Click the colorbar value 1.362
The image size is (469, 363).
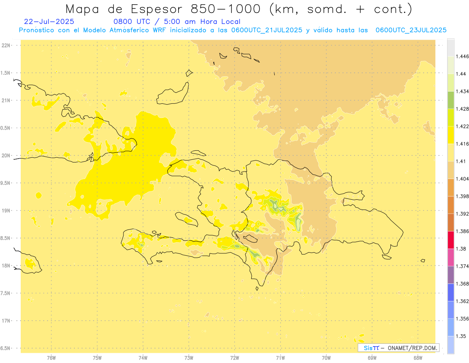(x=463, y=301)
